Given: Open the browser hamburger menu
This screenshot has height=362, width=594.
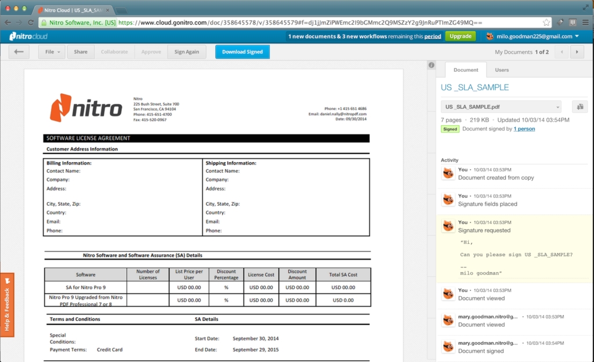Looking at the screenshot, I should (585, 23).
